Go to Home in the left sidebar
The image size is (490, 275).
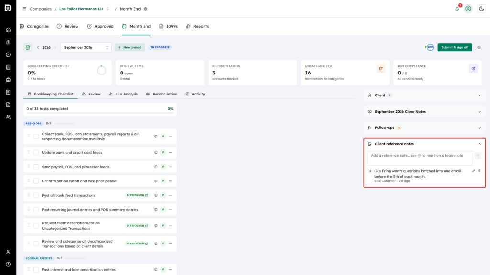[8, 30]
